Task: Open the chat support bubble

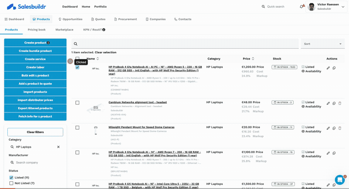Action: (340, 180)
